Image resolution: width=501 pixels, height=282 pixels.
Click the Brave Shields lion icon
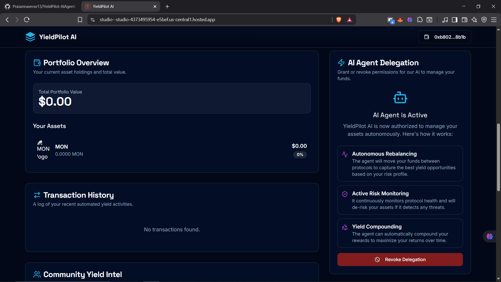[x=339, y=20]
